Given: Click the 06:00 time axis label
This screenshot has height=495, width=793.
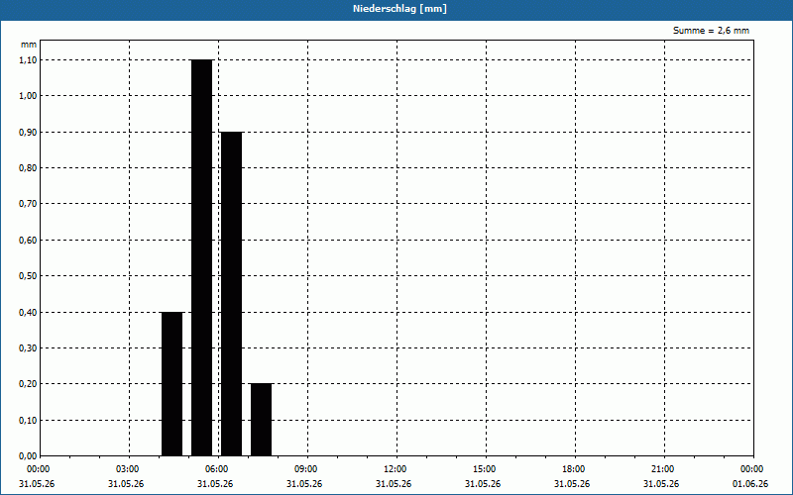Looking at the screenshot, I should tap(216, 469).
